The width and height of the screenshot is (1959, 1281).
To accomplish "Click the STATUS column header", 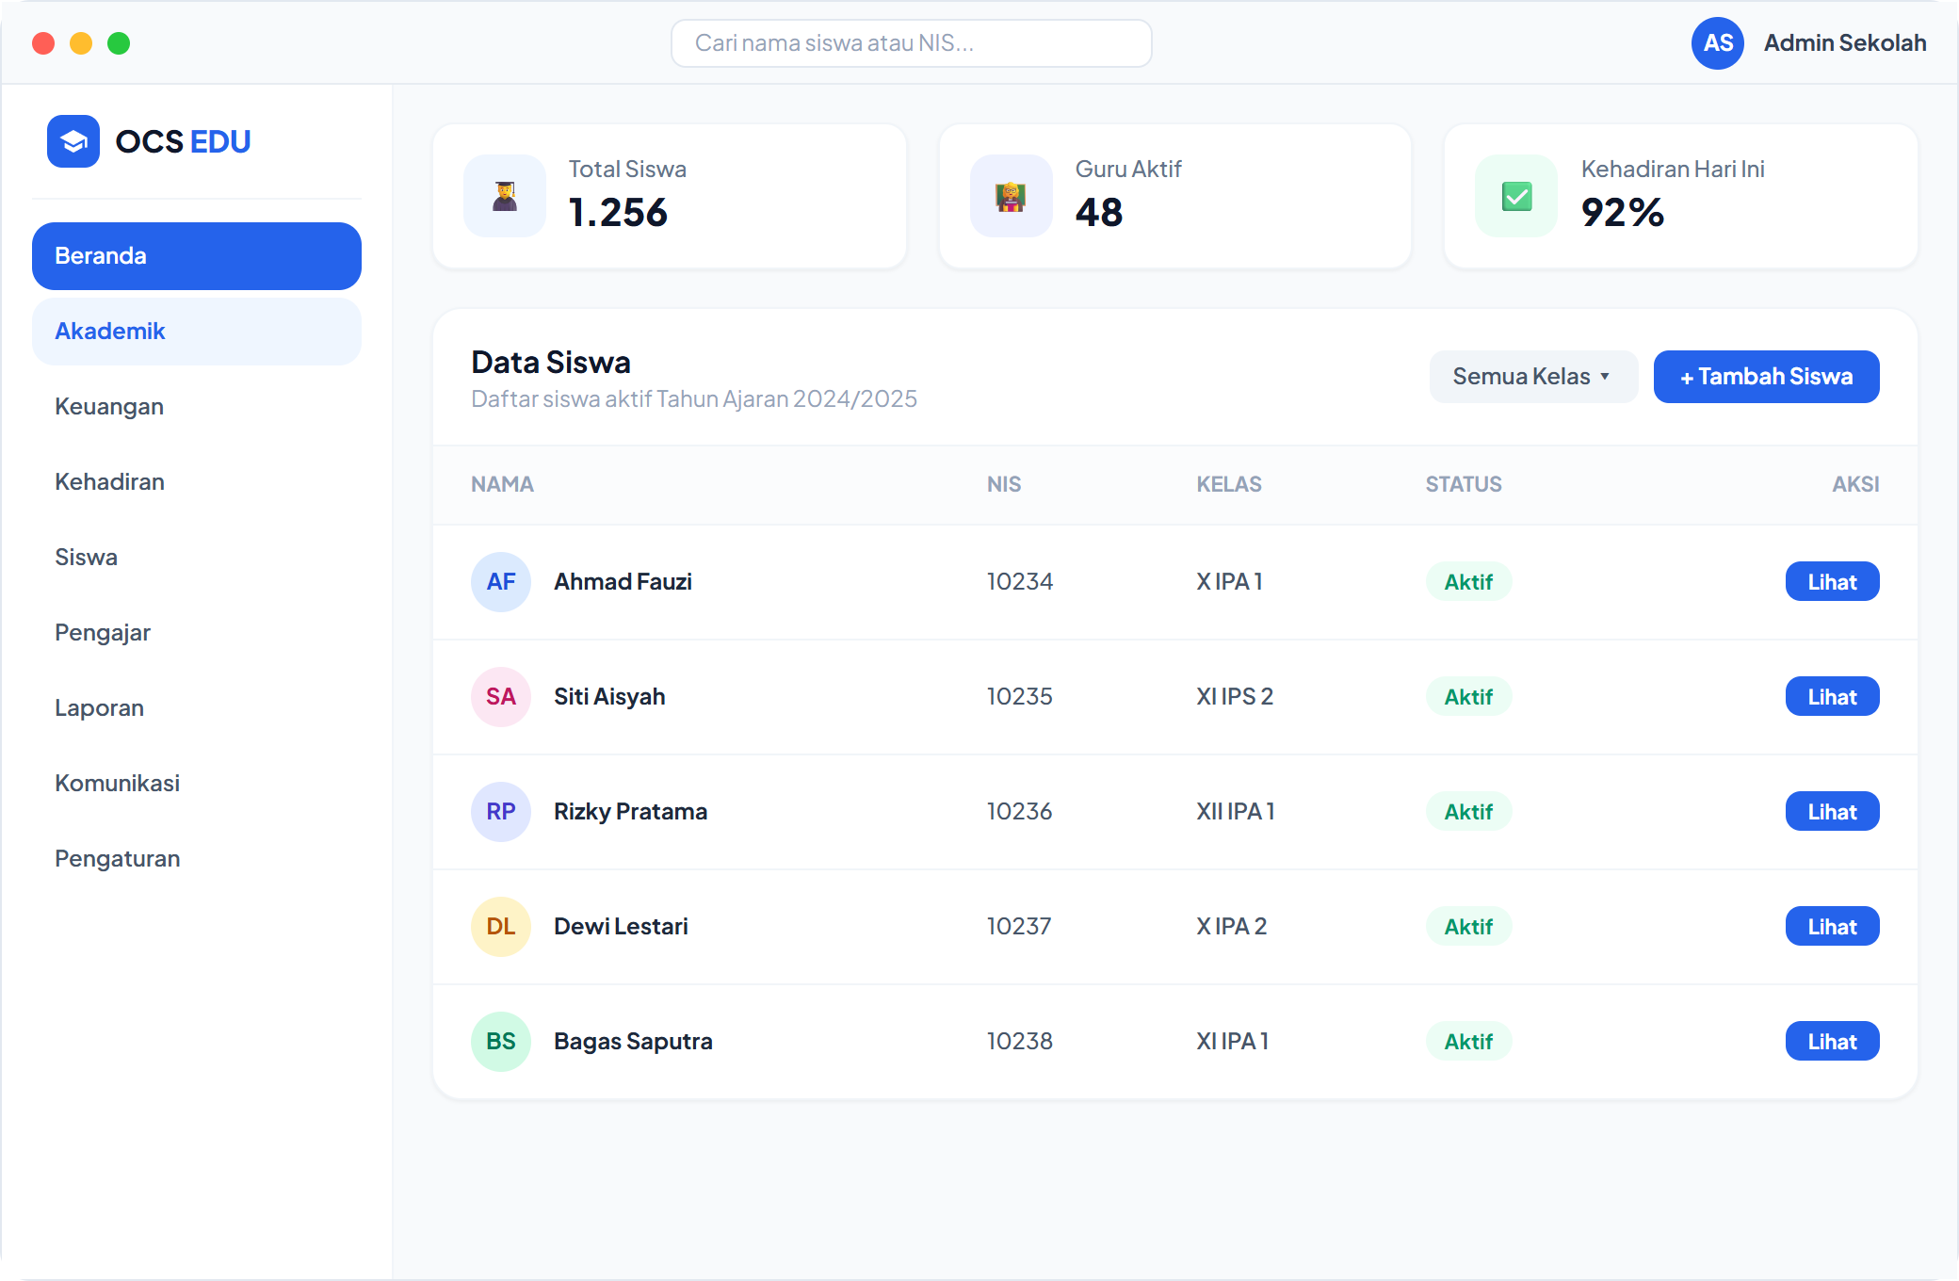I will tap(1464, 484).
